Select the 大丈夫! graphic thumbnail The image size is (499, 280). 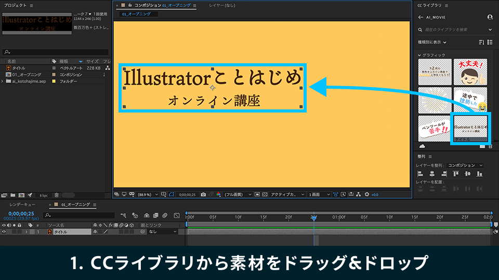[470, 72]
